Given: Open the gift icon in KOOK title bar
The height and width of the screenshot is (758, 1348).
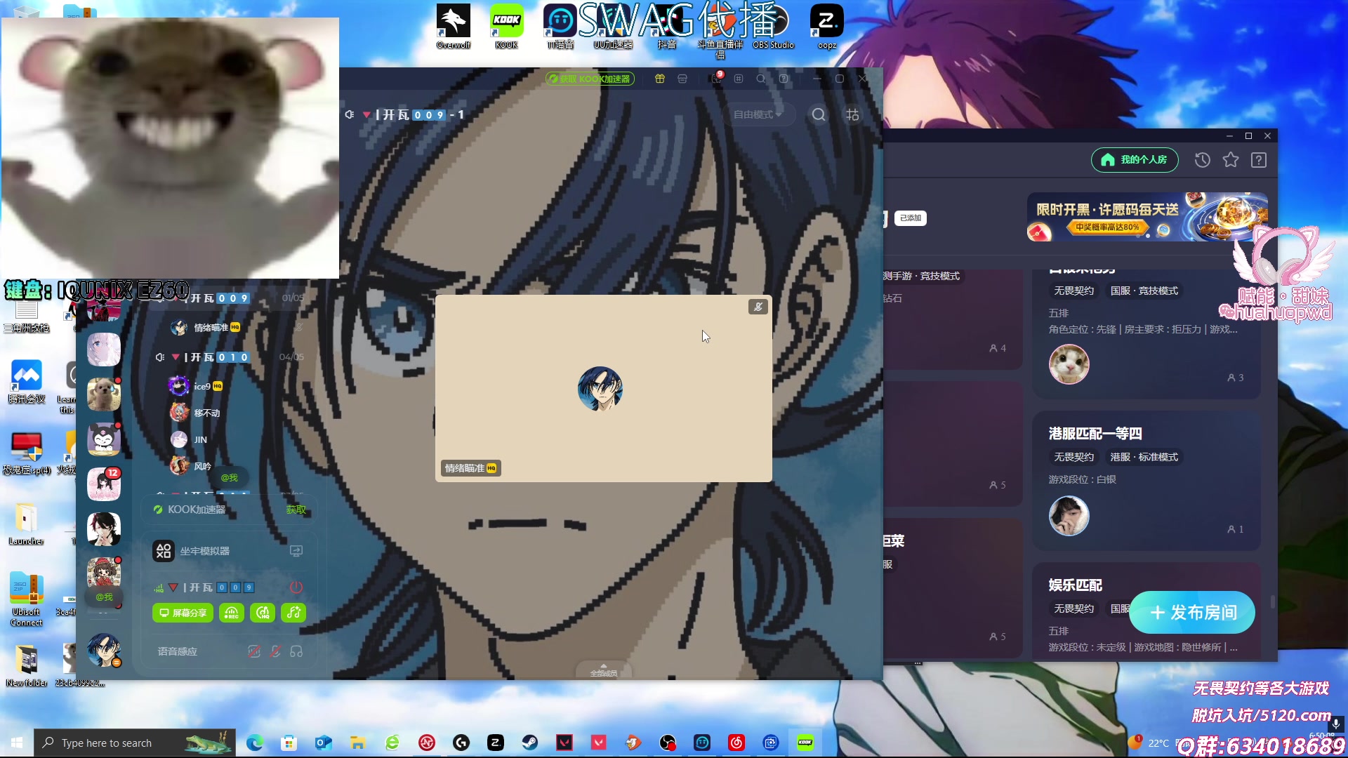Looking at the screenshot, I should click(x=659, y=79).
